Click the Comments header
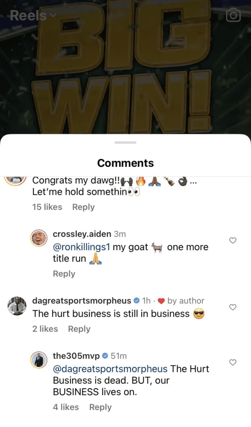This screenshot has height=427, width=251. point(125,163)
